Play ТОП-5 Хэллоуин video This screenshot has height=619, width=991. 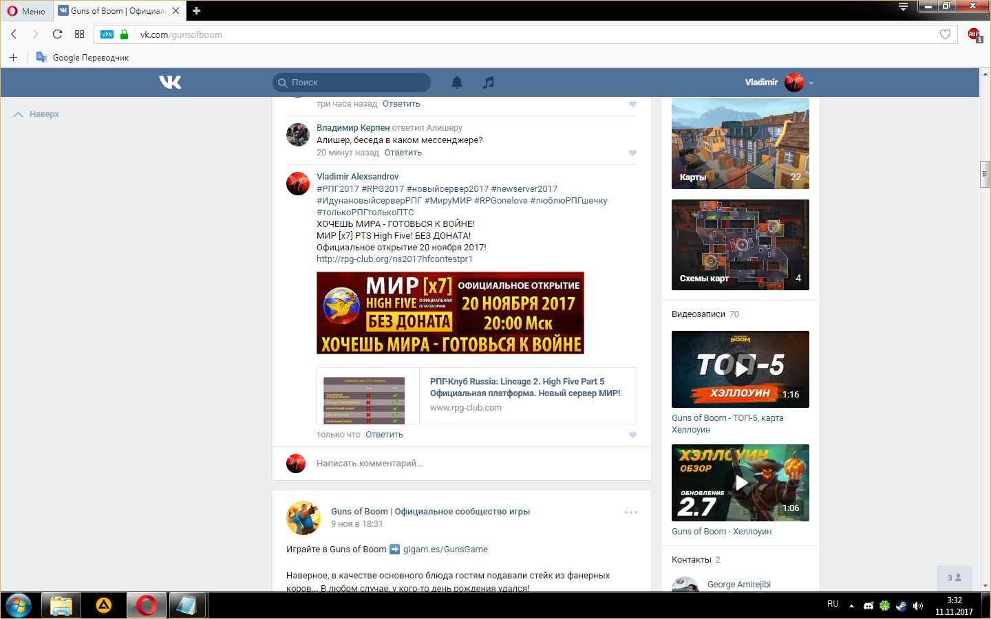(x=740, y=369)
